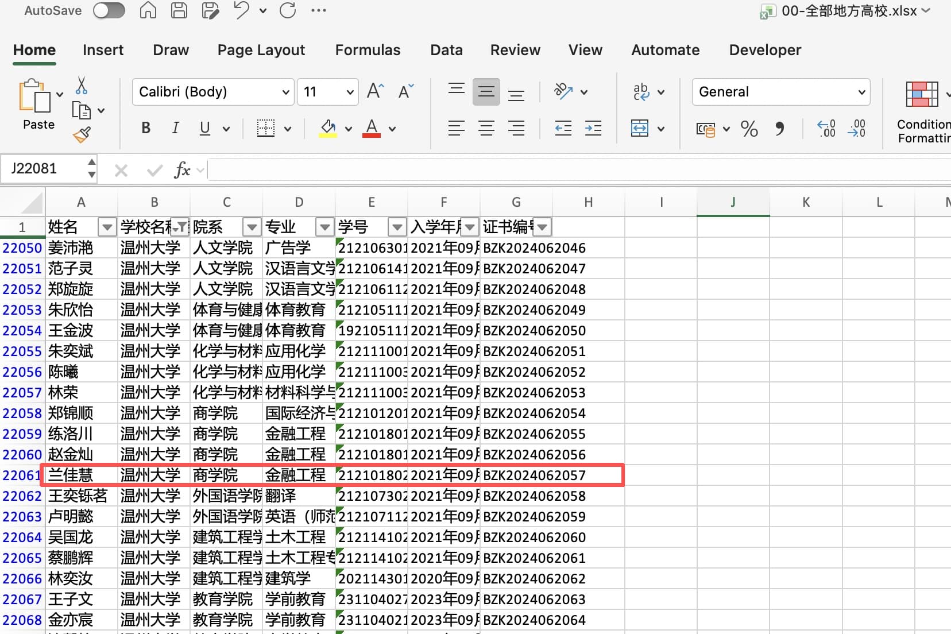
Task: Toggle middle vertical alignment
Action: pos(486,92)
